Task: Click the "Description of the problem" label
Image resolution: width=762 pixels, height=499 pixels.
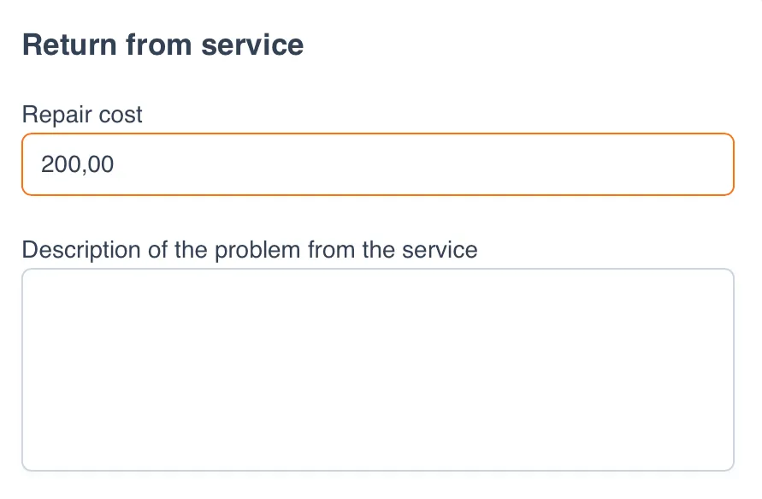Action: click(249, 250)
